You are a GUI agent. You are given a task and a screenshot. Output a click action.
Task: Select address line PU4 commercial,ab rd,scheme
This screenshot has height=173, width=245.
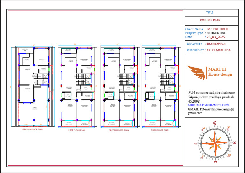[x=212, y=93]
